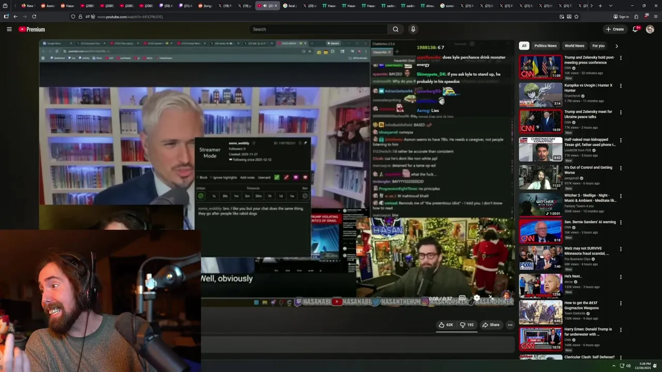Select the Politics News chip
Screen dimensions: 662x372
[546, 46]
